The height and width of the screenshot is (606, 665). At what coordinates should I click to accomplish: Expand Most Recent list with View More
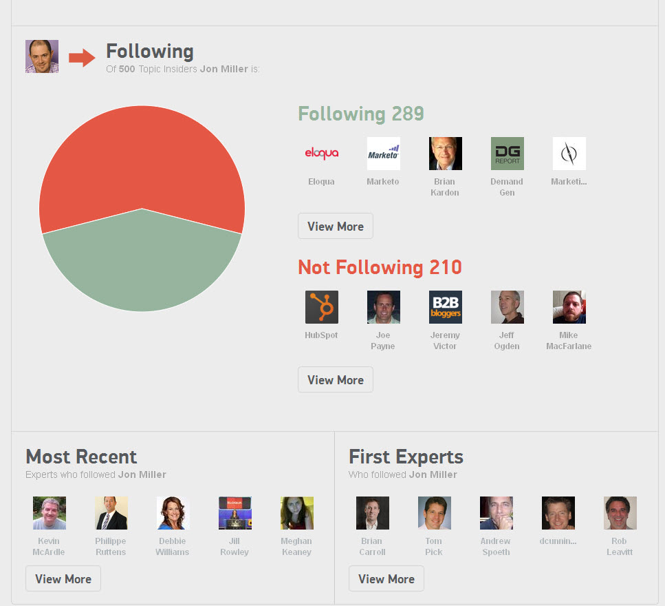[63, 578]
